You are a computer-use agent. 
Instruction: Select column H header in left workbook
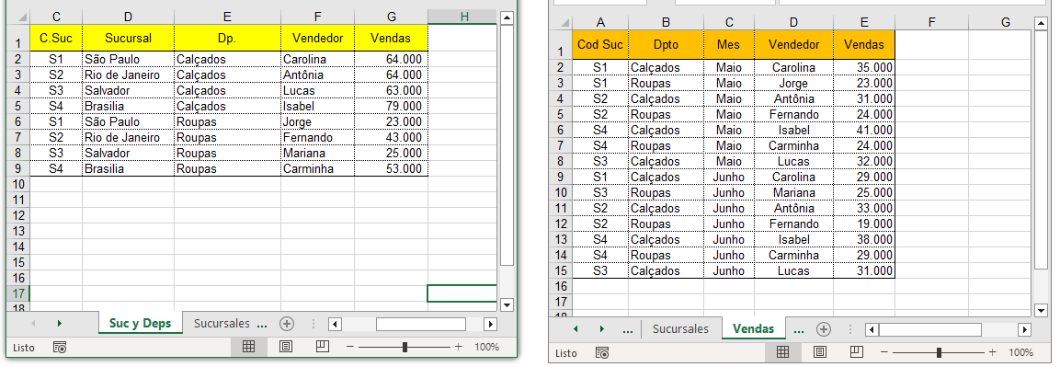[463, 17]
